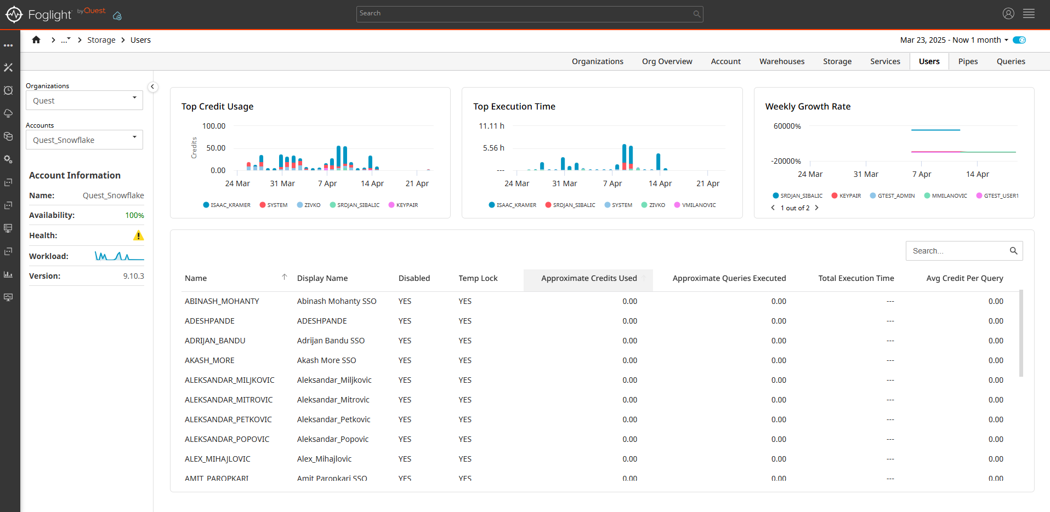
Task: Open the cloud icon in left sidebar
Action: pyautogui.click(x=8, y=113)
